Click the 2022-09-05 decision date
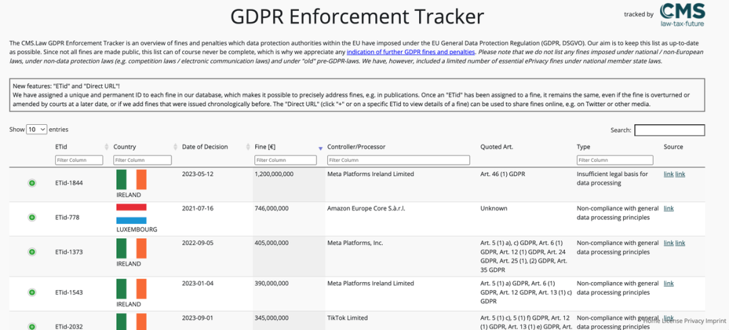Screen dimensions: 729x330 pos(198,243)
